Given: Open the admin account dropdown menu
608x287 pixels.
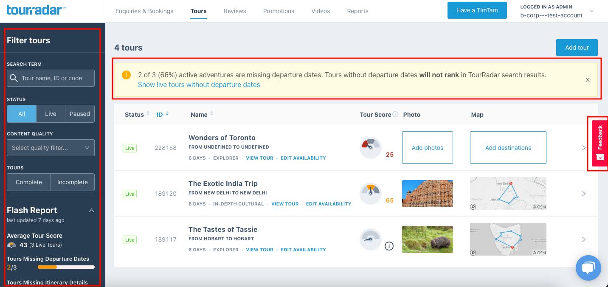Looking at the screenshot, I should [592, 11].
